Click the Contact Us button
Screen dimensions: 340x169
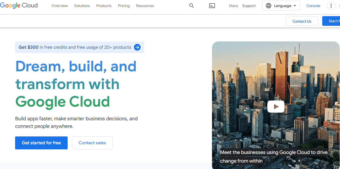click(x=302, y=21)
